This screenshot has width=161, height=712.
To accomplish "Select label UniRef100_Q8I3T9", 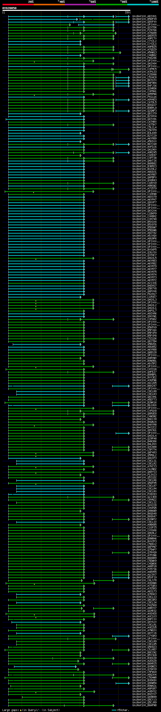I will tap(144, 114).
